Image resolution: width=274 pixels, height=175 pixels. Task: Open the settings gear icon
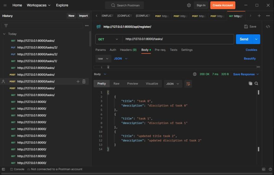click(x=189, y=5)
